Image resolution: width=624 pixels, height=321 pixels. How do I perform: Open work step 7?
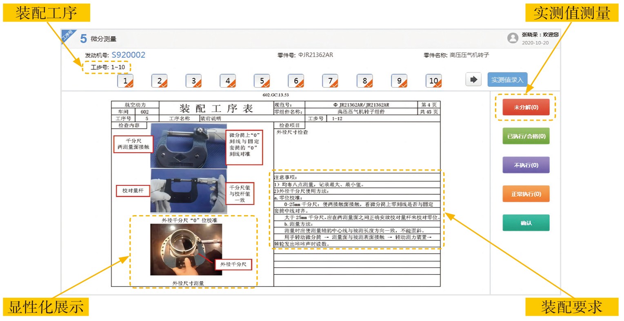coord(330,81)
